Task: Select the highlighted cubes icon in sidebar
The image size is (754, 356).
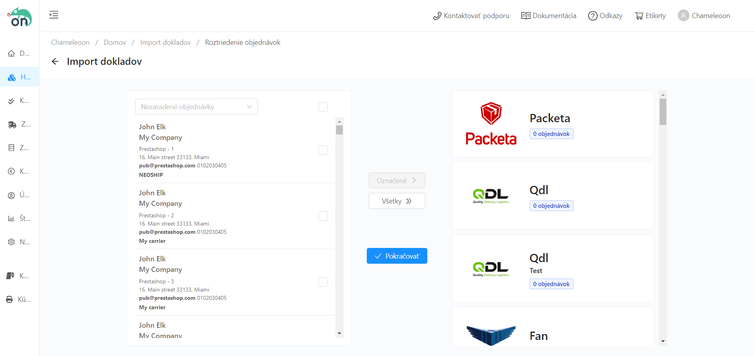Action: [x=12, y=77]
